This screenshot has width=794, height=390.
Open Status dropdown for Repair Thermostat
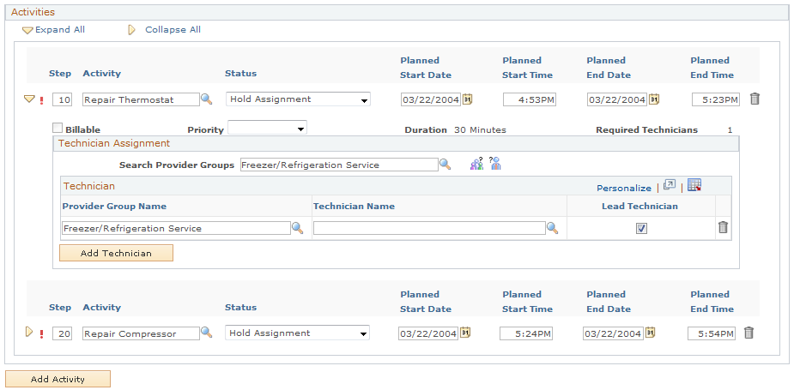tap(298, 99)
